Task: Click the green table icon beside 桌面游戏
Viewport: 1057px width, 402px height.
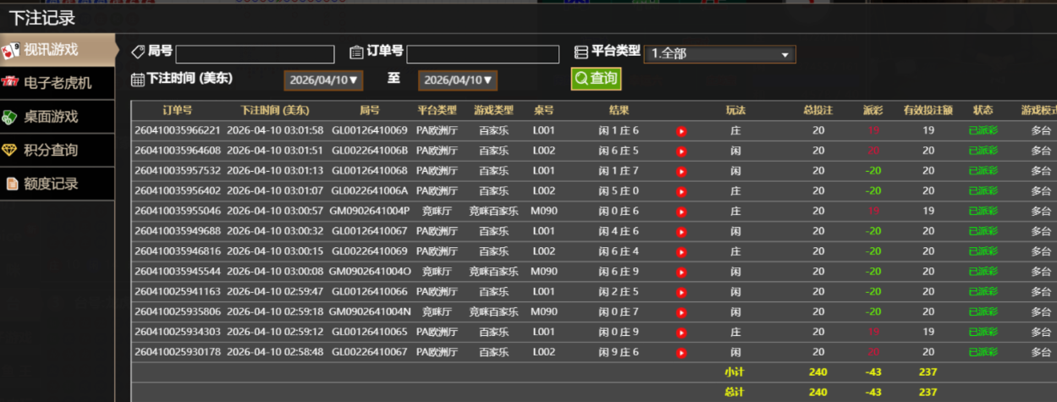Action: pos(10,117)
